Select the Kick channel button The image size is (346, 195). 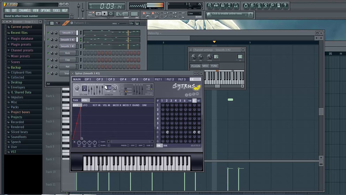tap(68, 53)
